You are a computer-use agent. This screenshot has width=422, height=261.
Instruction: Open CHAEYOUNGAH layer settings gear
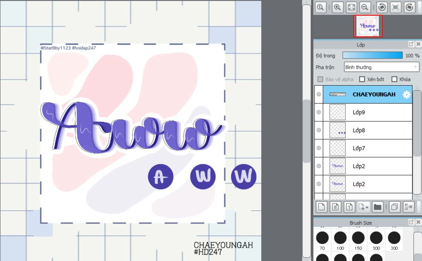tap(406, 94)
